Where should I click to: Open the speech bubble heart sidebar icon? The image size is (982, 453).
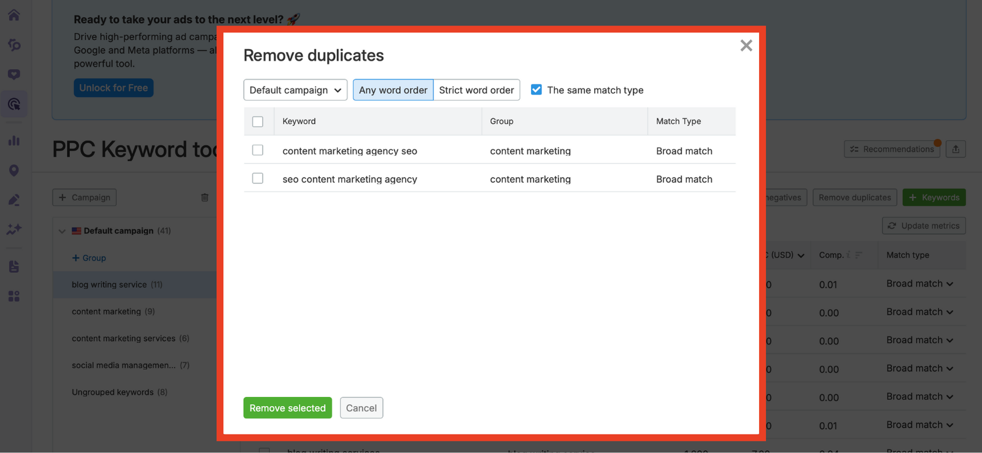[14, 75]
